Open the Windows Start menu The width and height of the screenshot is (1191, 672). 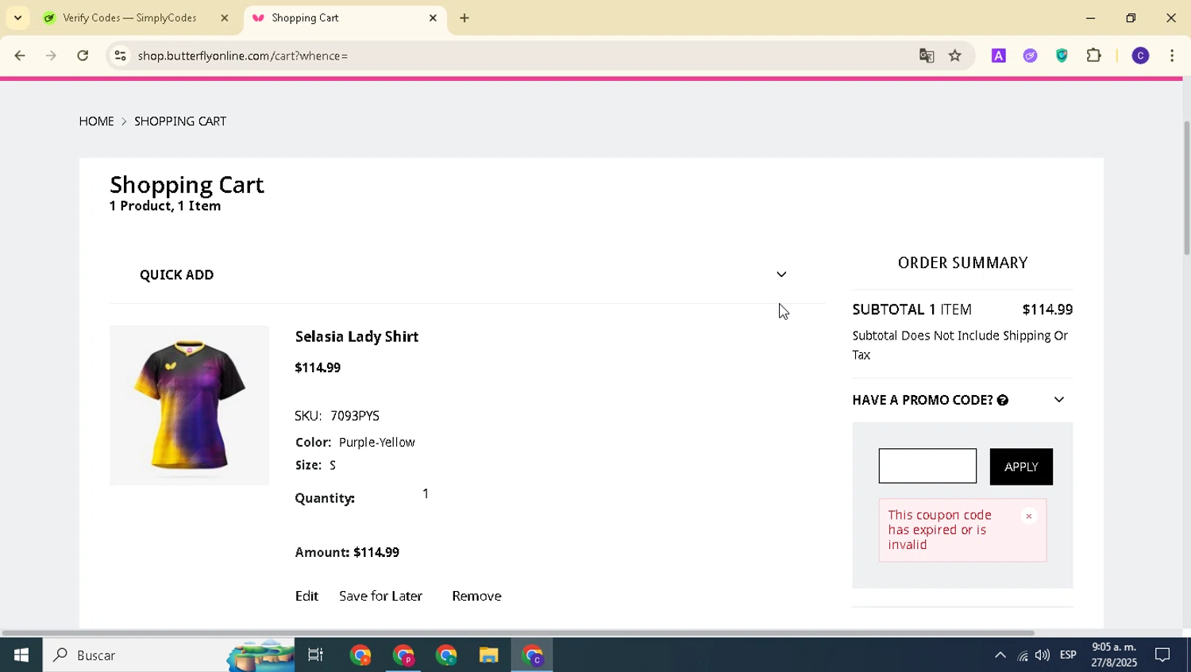point(21,655)
